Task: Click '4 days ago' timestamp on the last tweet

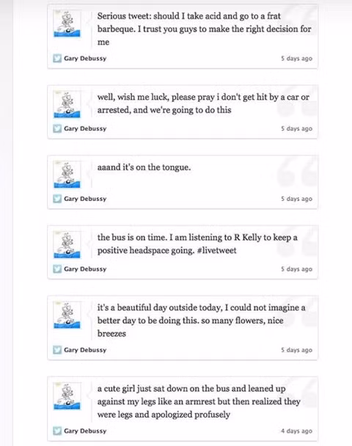Action: (296, 431)
